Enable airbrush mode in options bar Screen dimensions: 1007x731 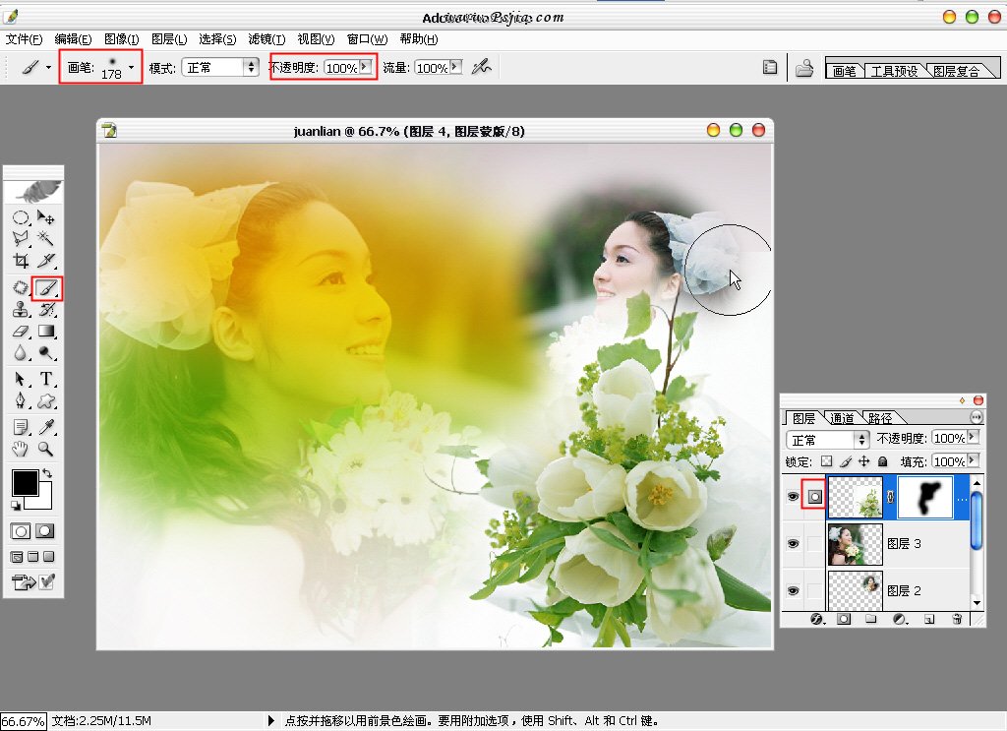480,67
